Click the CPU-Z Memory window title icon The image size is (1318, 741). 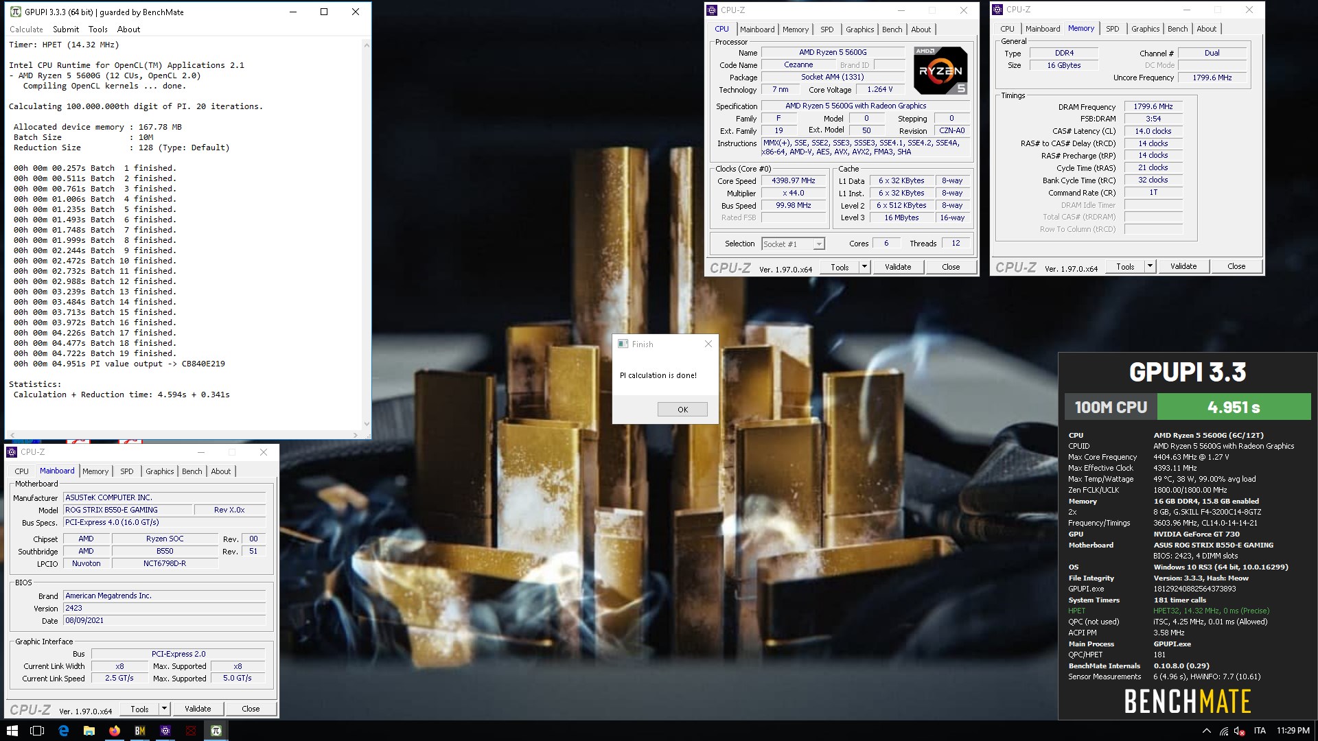click(997, 9)
